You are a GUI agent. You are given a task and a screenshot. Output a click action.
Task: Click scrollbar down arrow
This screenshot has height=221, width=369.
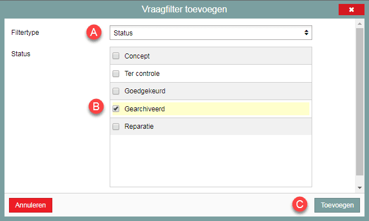[x=359, y=188]
